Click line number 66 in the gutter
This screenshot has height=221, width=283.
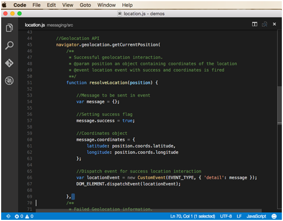pos(29,177)
